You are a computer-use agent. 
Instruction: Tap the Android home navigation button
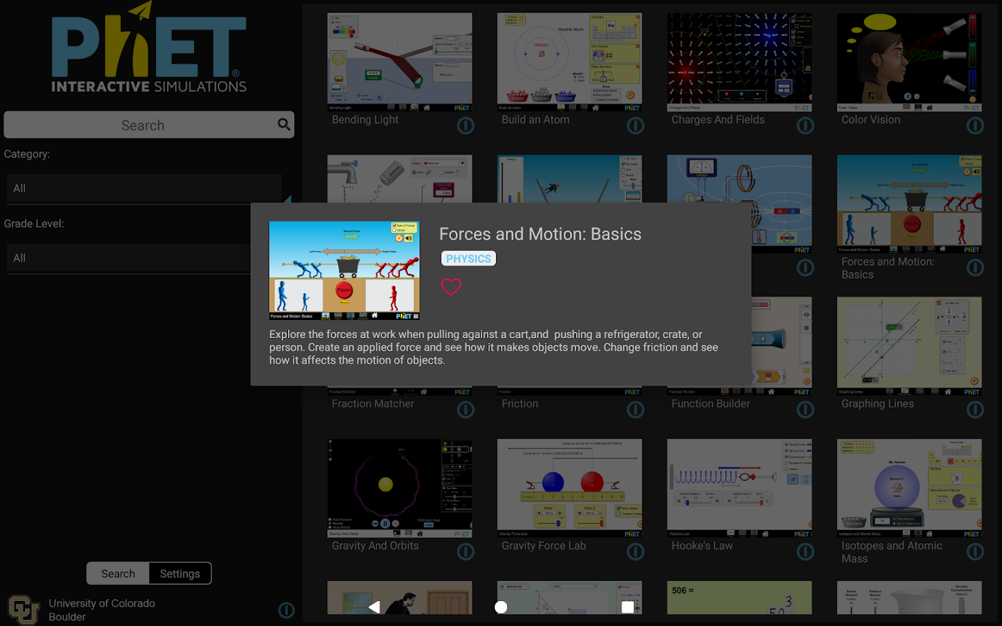(x=501, y=607)
